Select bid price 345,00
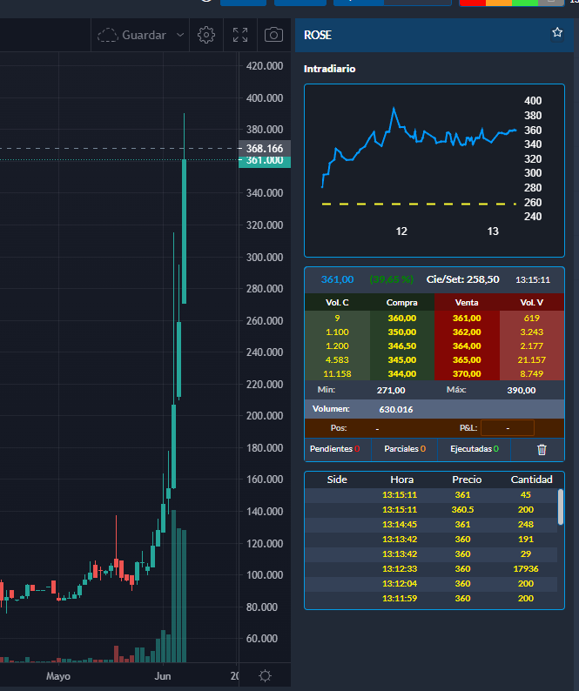The height and width of the screenshot is (691, 579). 401,359
